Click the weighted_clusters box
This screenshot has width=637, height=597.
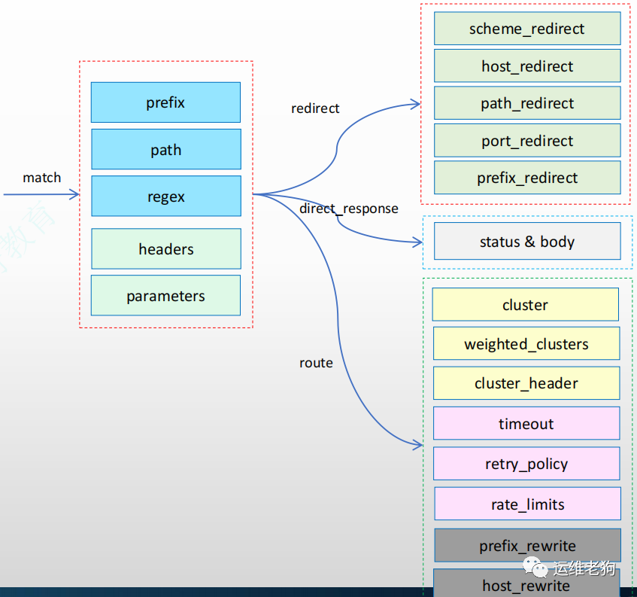[x=526, y=343]
